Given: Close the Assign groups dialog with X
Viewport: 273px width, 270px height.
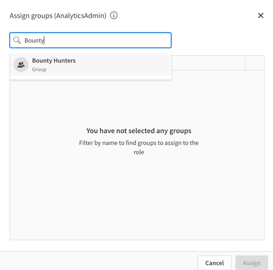Looking at the screenshot, I should click(261, 16).
